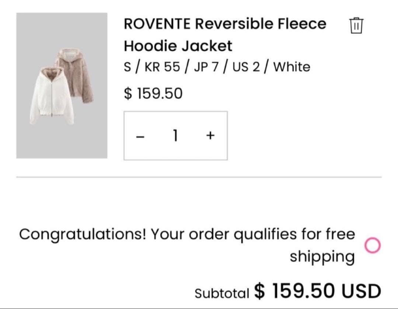Viewport: 398px width, 309px height.
Task: Tap the circular icon near shipping message
Action: tap(373, 244)
